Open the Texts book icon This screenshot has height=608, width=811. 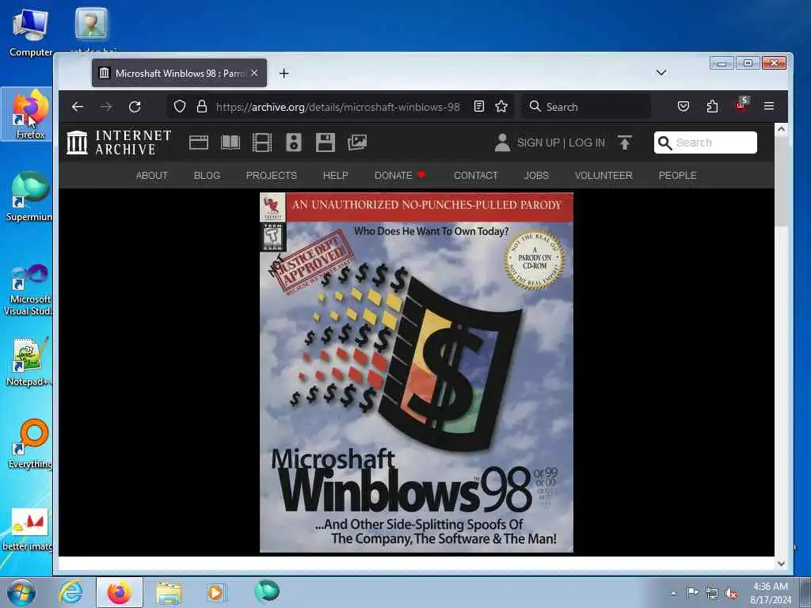pyautogui.click(x=230, y=142)
